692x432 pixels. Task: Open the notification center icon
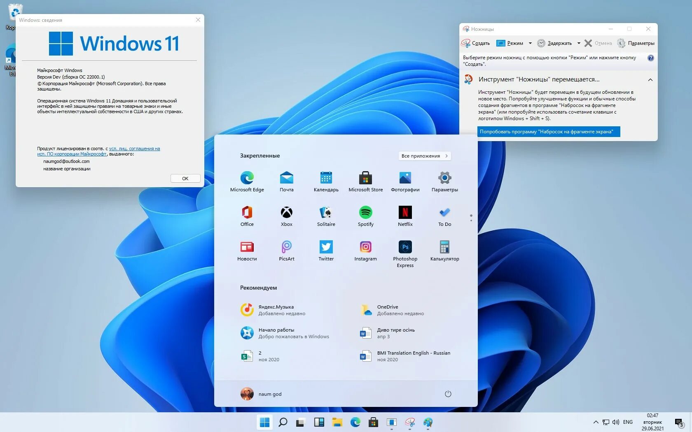[680, 423]
